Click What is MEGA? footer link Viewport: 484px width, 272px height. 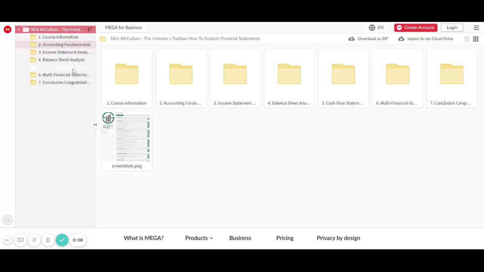[x=144, y=238]
